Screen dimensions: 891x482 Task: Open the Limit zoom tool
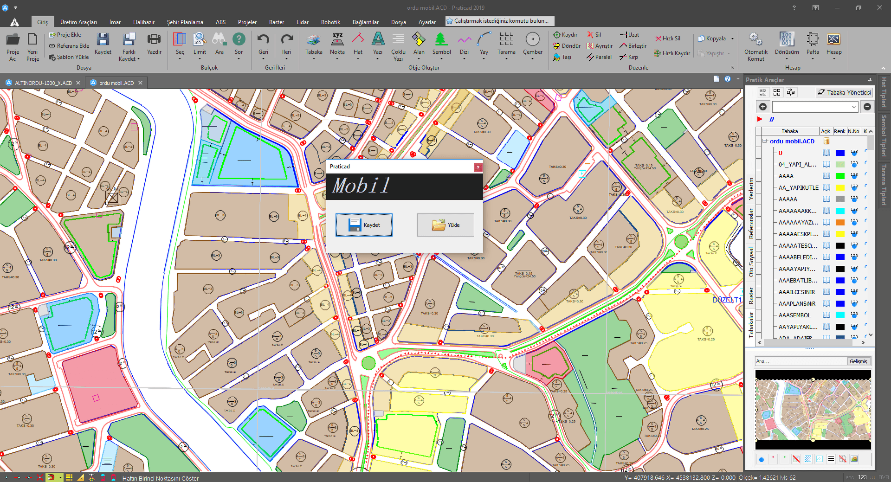[x=200, y=39]
